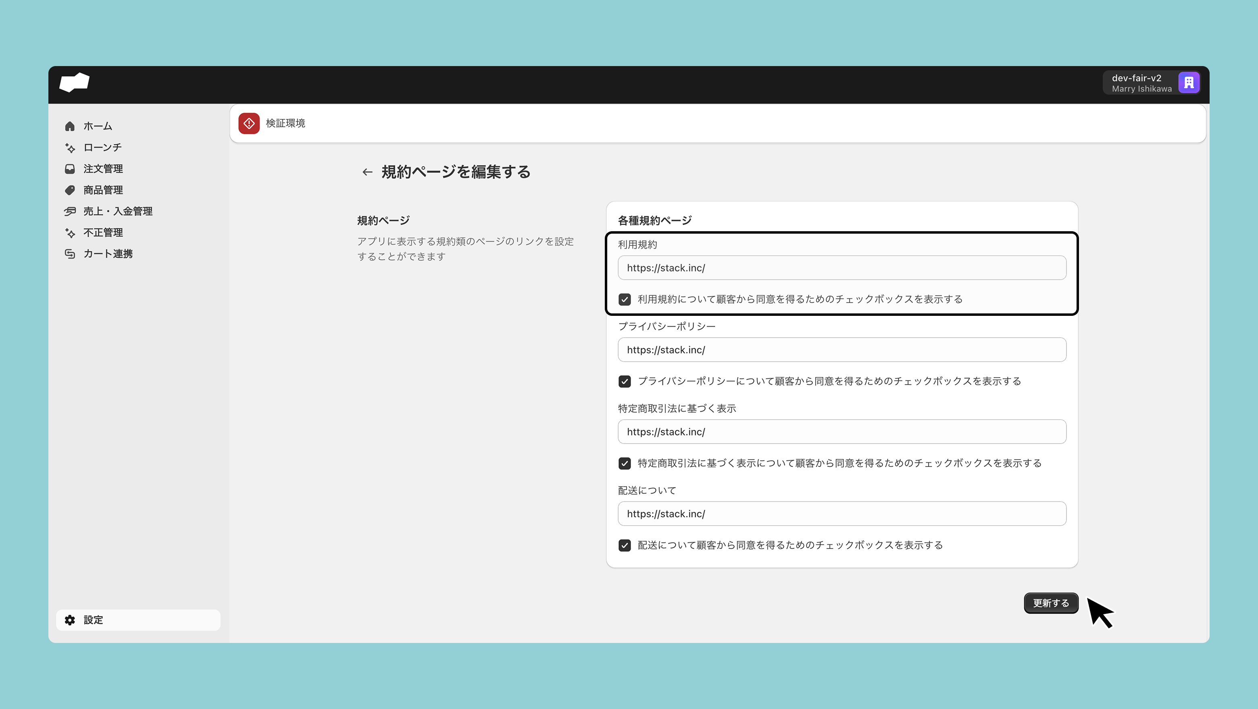Toggle the プライバシーポリシー consent checkbox
This screenshot has height=709, width=1258.
625,381
